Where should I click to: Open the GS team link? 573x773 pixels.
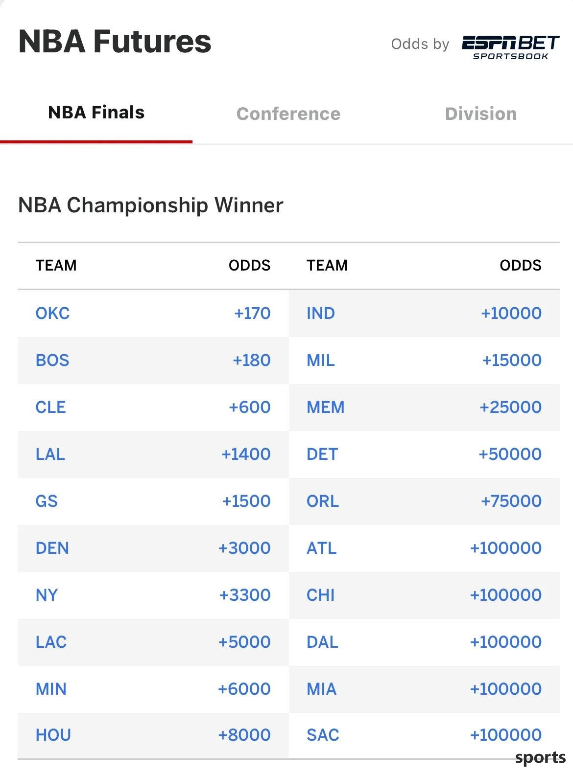[x=47, y=501]
